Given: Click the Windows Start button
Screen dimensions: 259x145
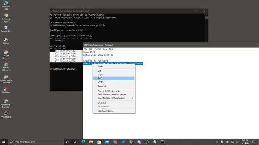Looking at the screenshot, I should (x=4, y=142).
